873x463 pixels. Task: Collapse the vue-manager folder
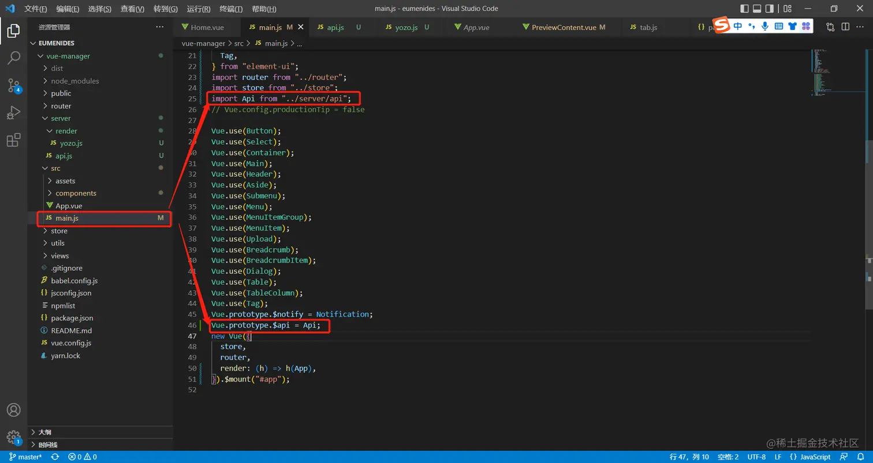[x=100, y=56]
